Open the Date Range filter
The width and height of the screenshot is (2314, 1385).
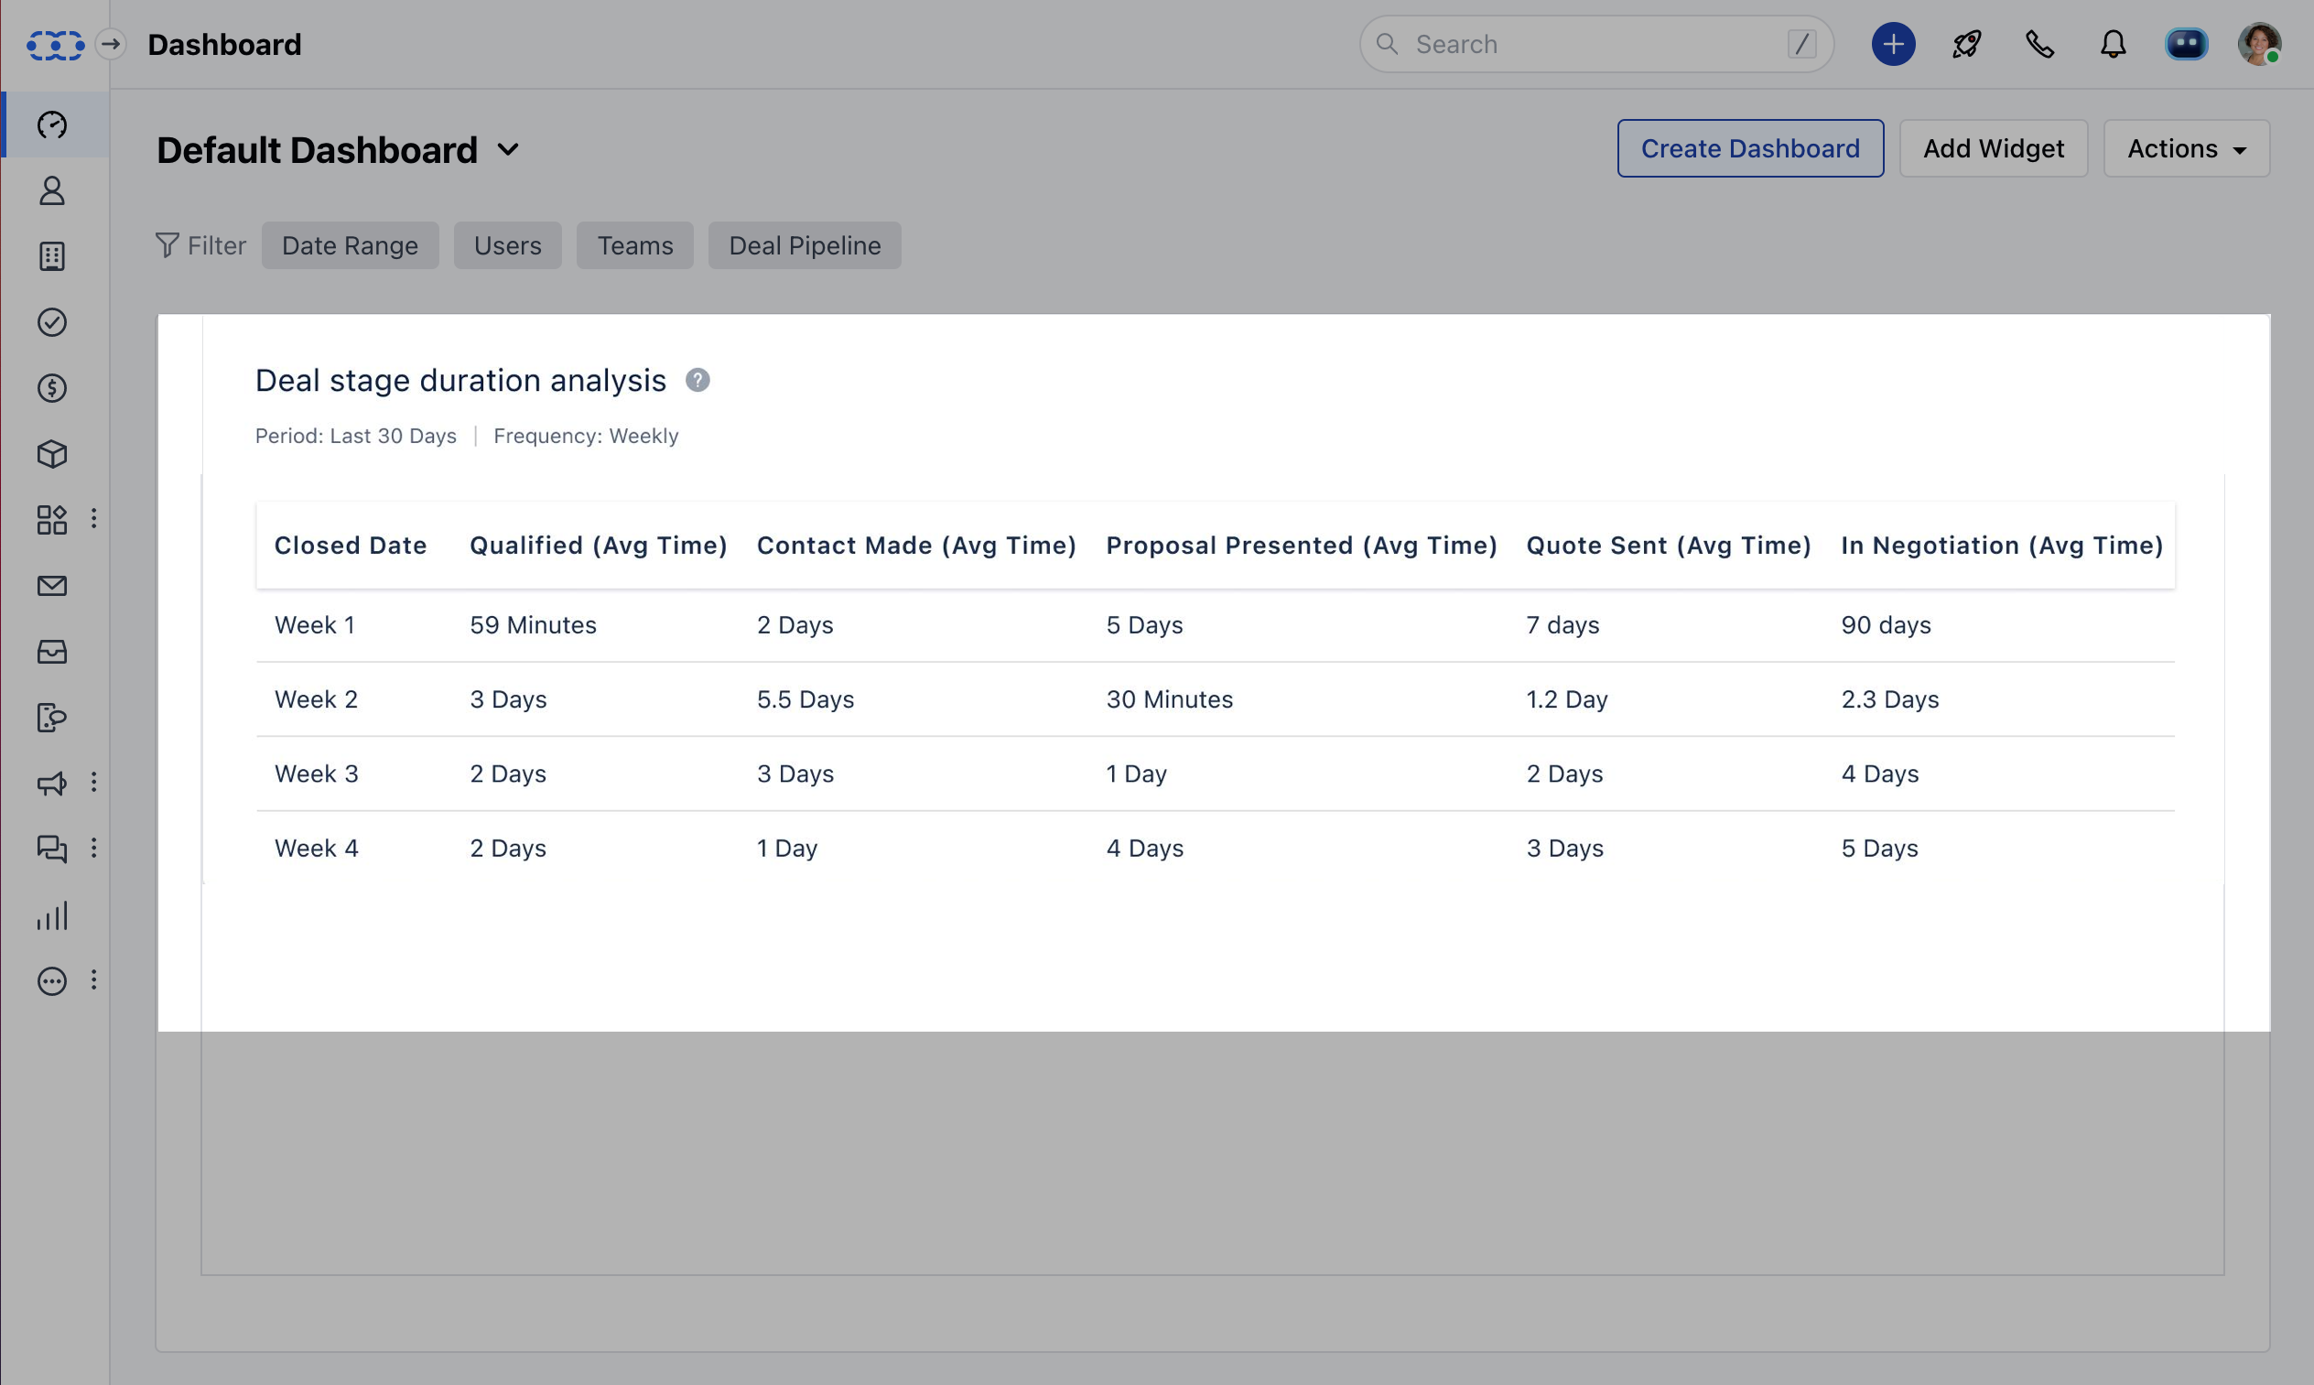click(x=350, y=245)
